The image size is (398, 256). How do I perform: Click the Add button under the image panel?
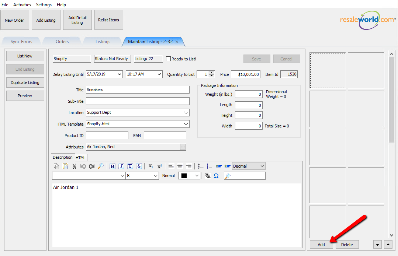coord(321,244)
